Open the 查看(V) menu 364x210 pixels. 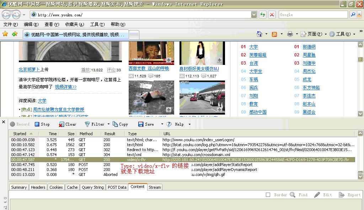point(52,24)
